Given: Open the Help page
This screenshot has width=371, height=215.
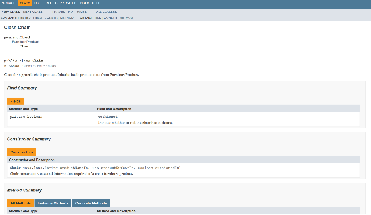Looking at the screenshot, I should coord(96,3).
